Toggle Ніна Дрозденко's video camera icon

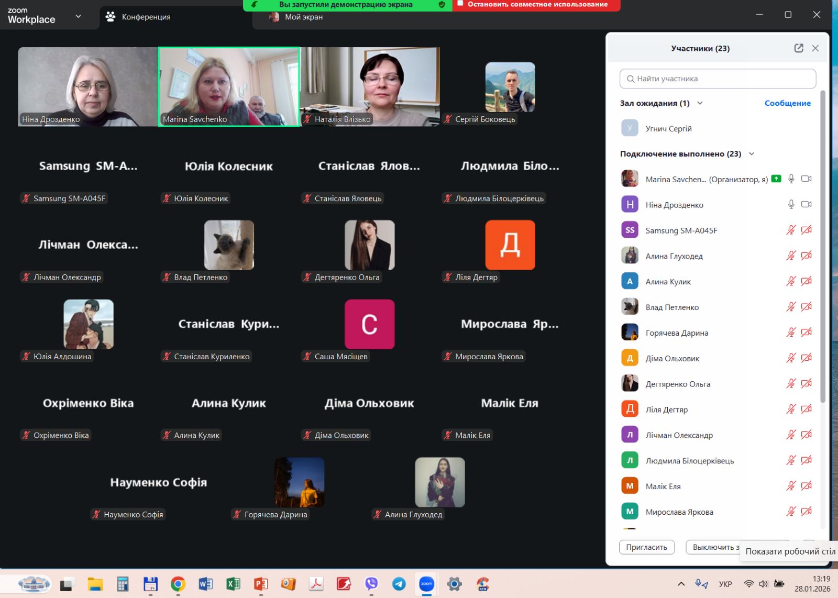[x=806, y=205]
